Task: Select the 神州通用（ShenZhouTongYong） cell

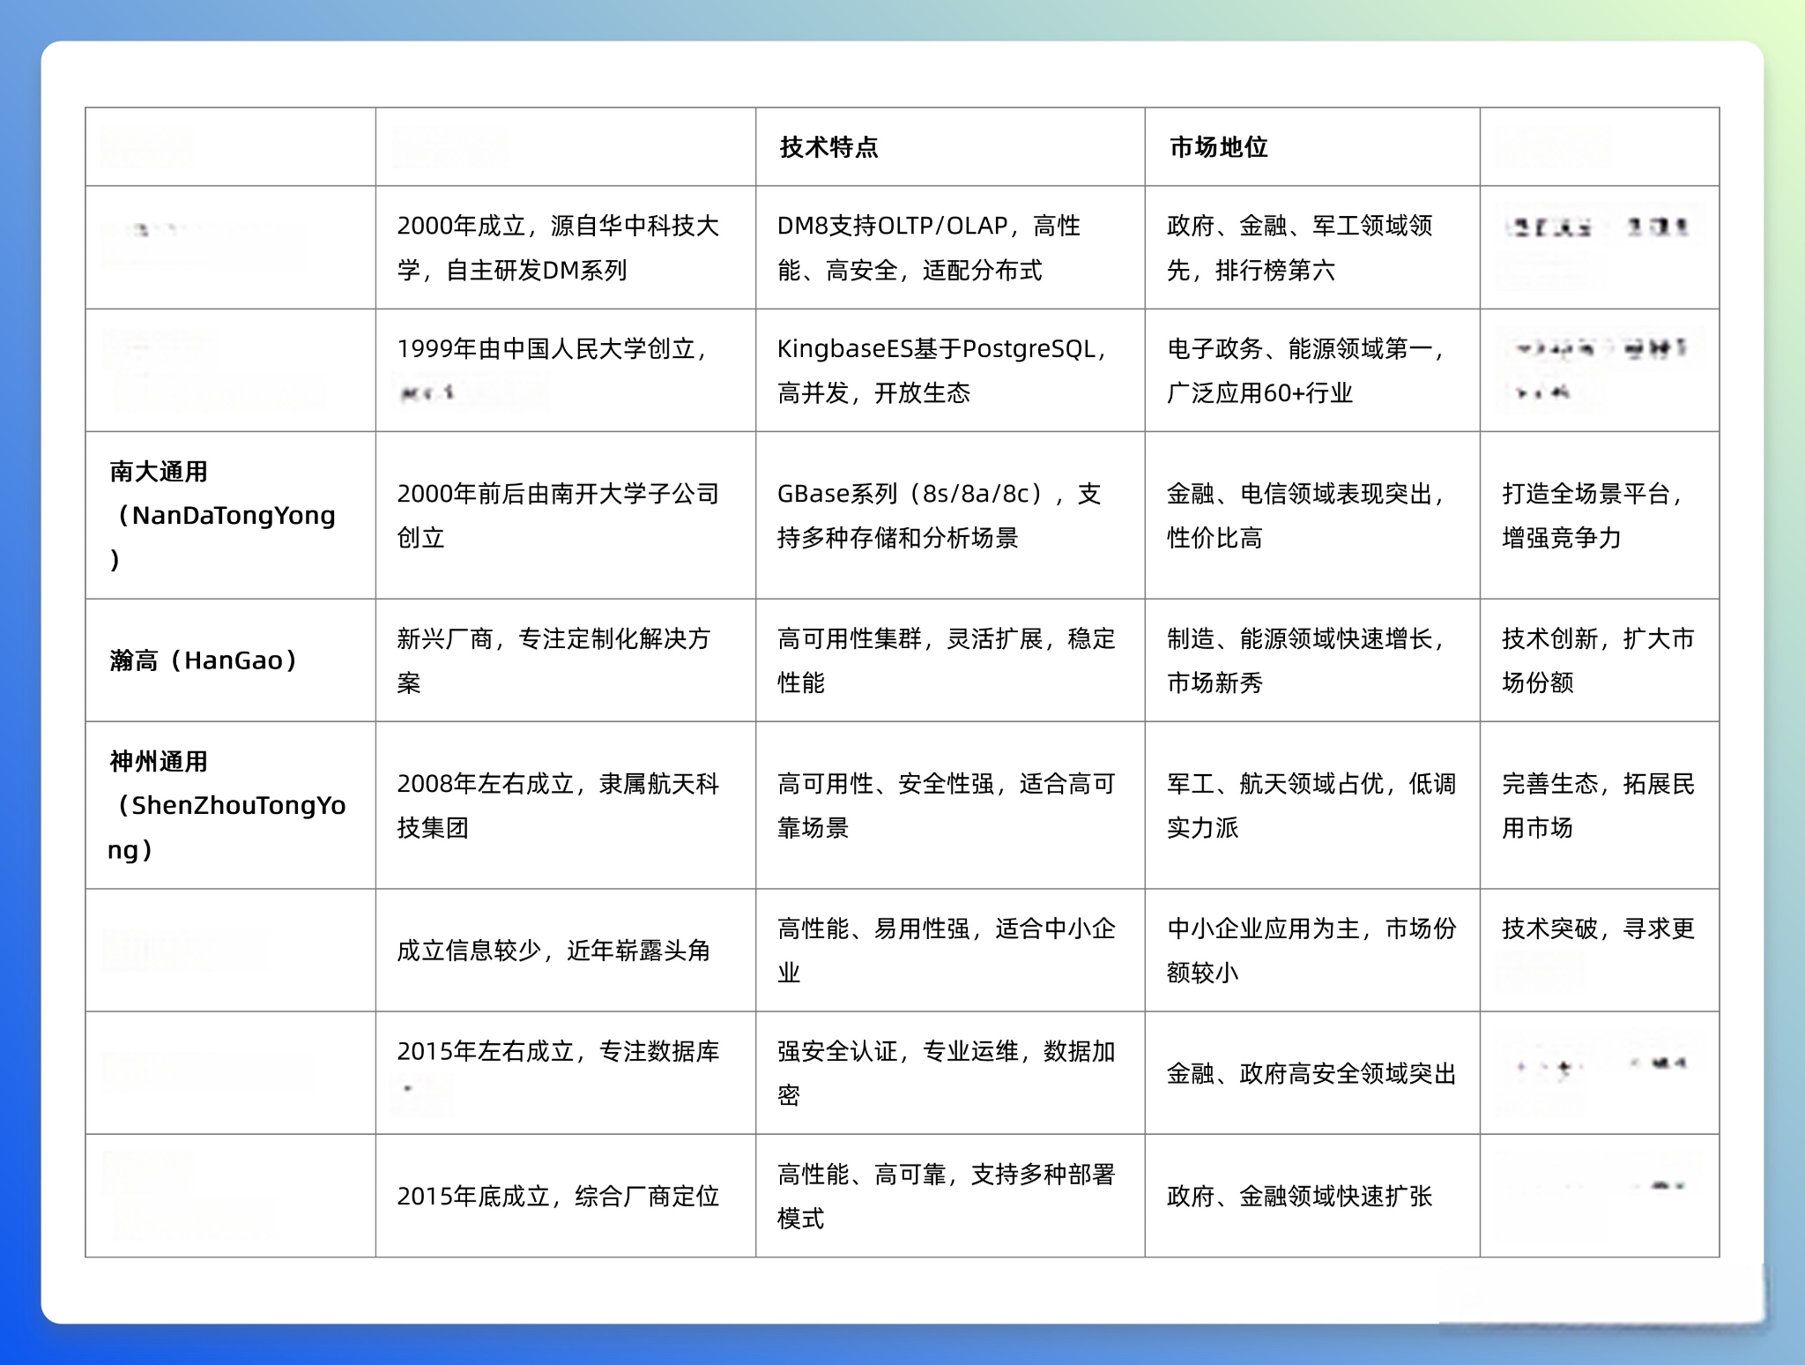Action: click(x=231, y=805)
